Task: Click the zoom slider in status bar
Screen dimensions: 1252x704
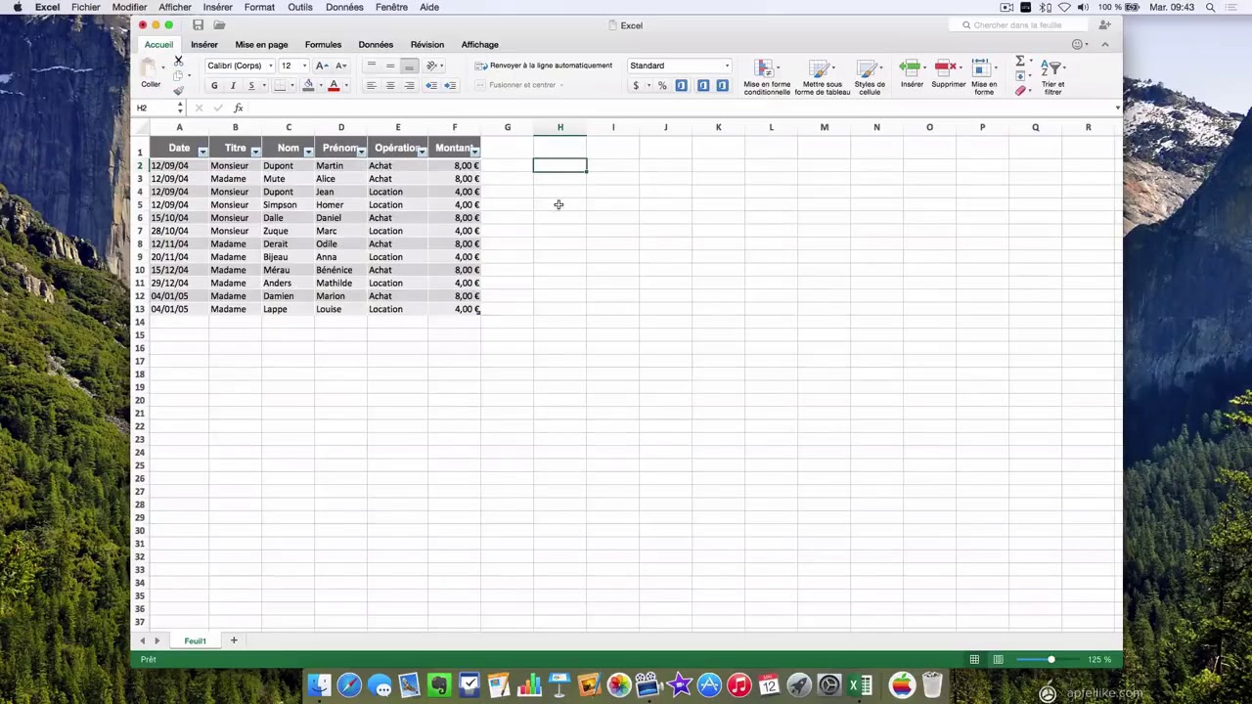Action: (x=1051, y=660)
